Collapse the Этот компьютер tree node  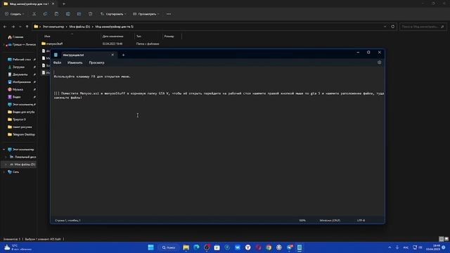pyautogui.click(x=4, y=150)
